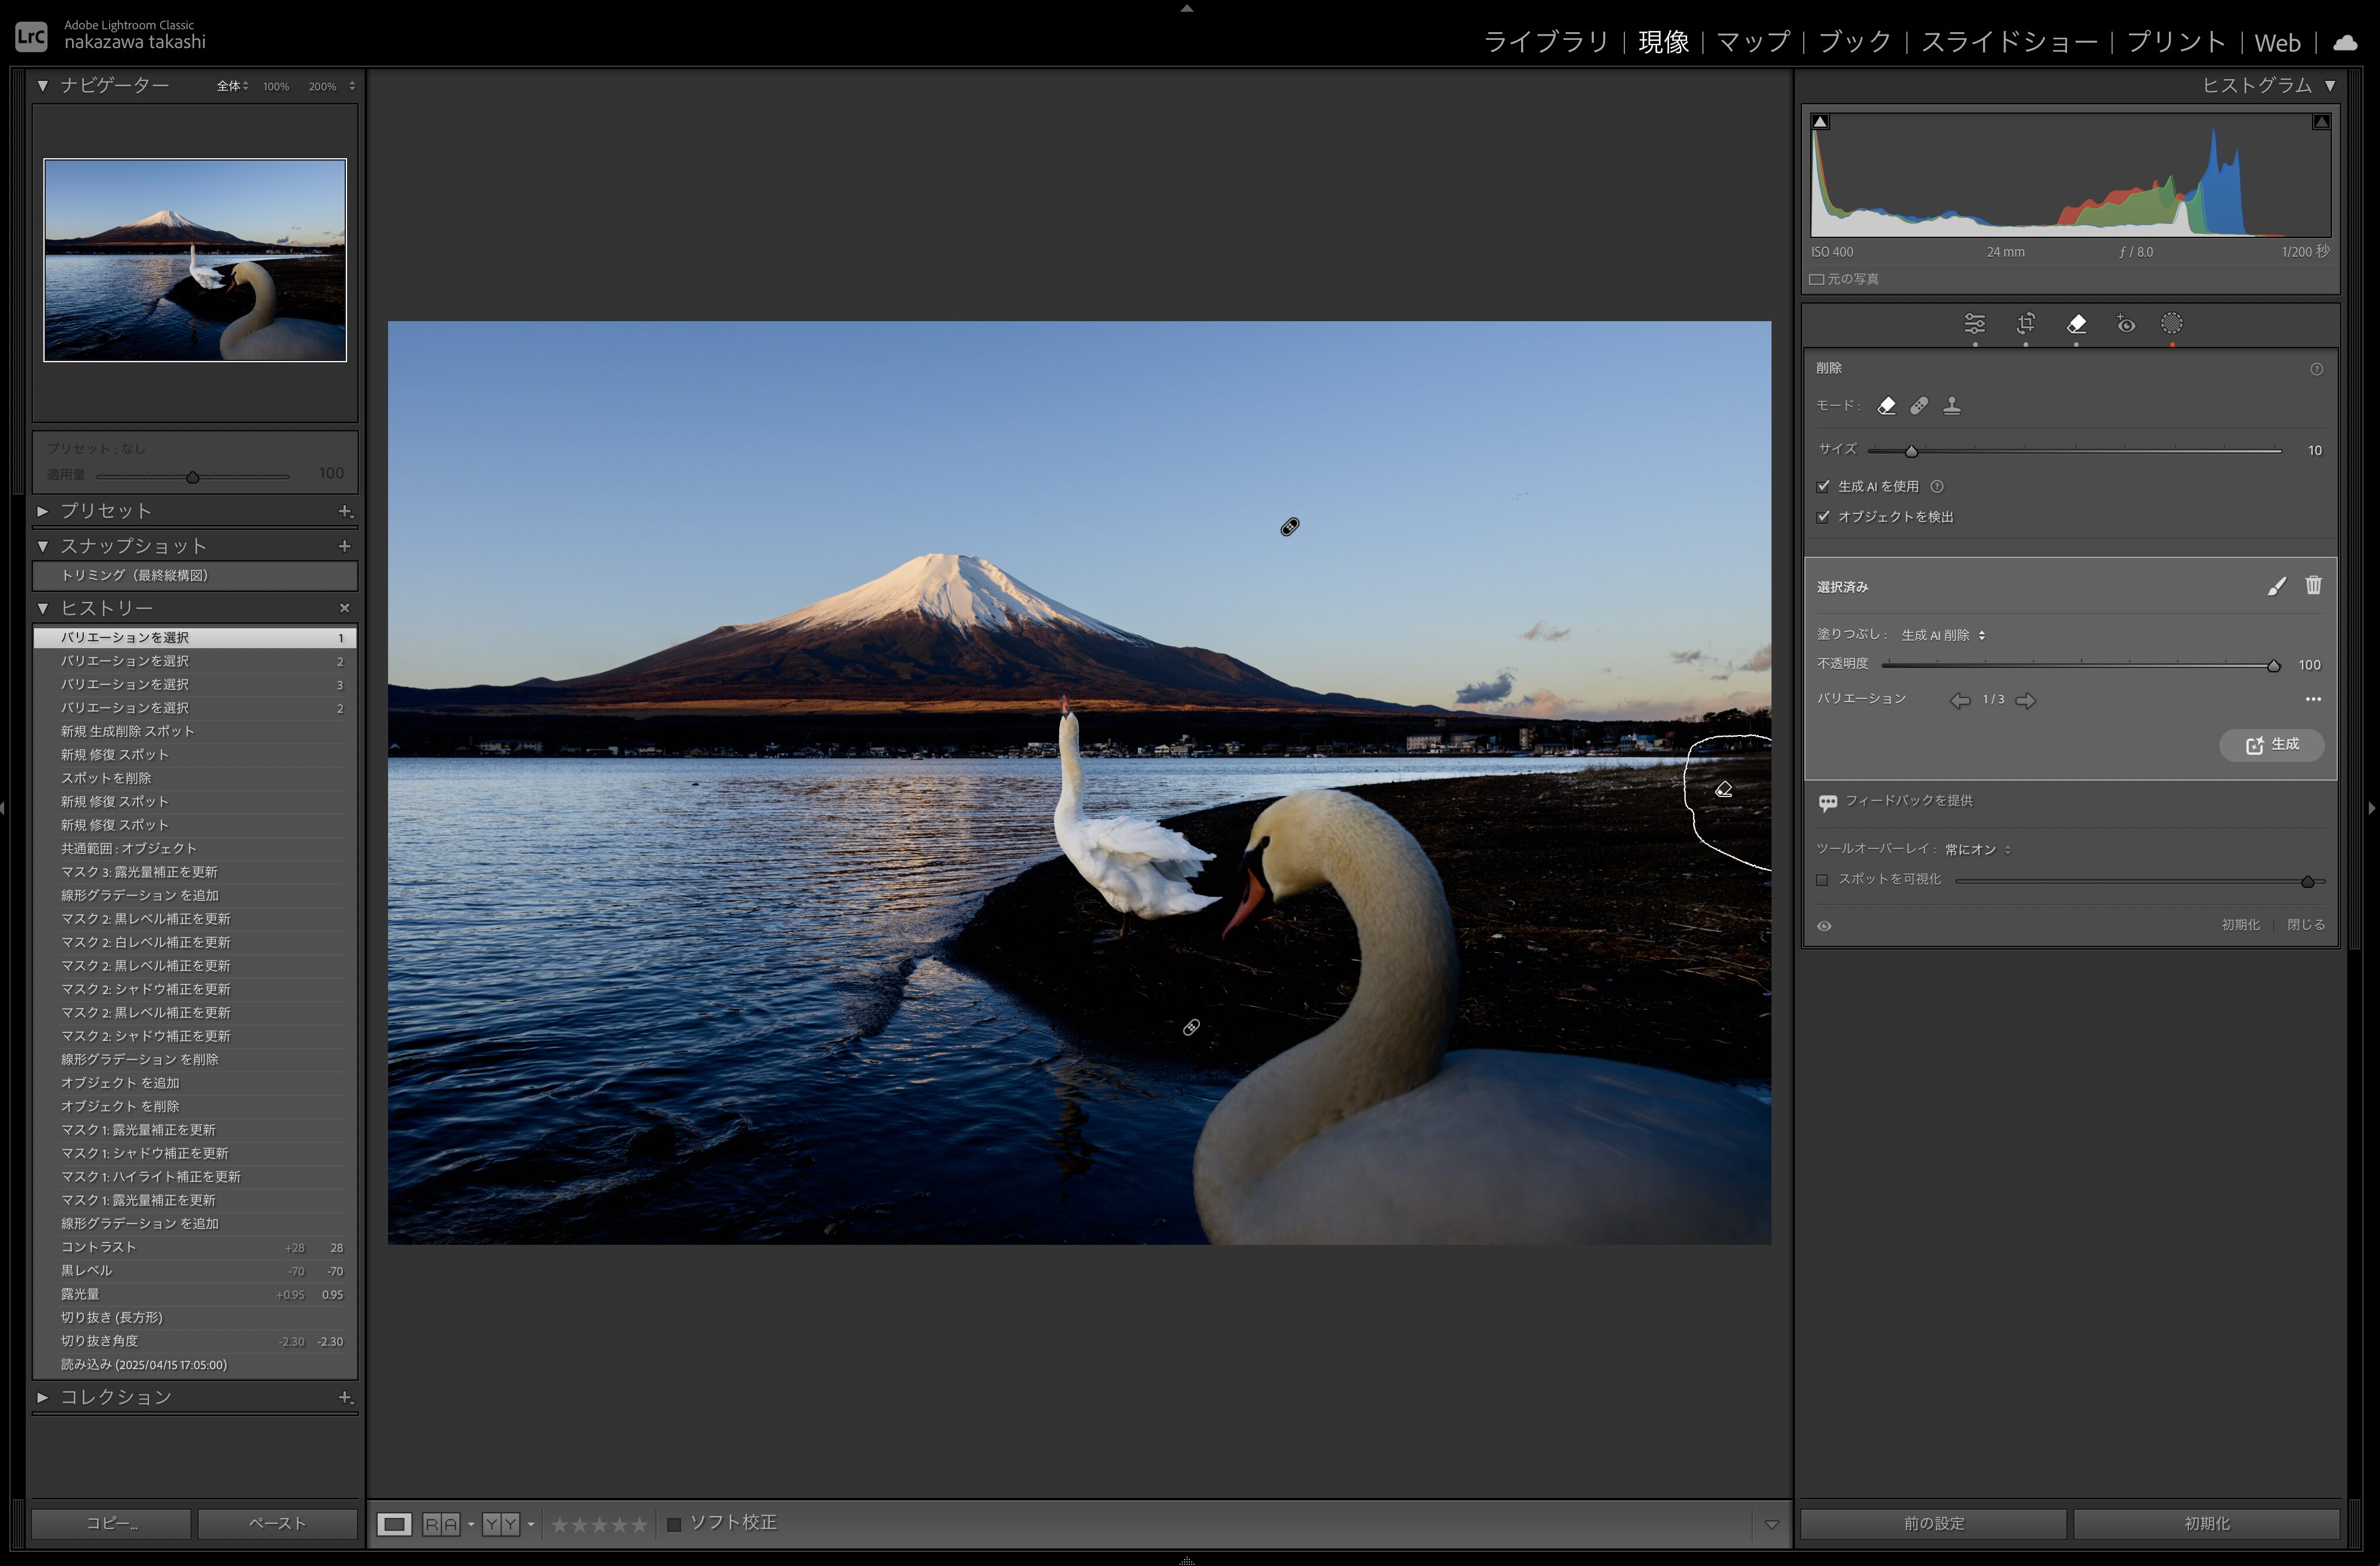Click the brush icon in the 選択済み panel
The width and height of the screenshot is (2380, 1566).
(2277, 586)
